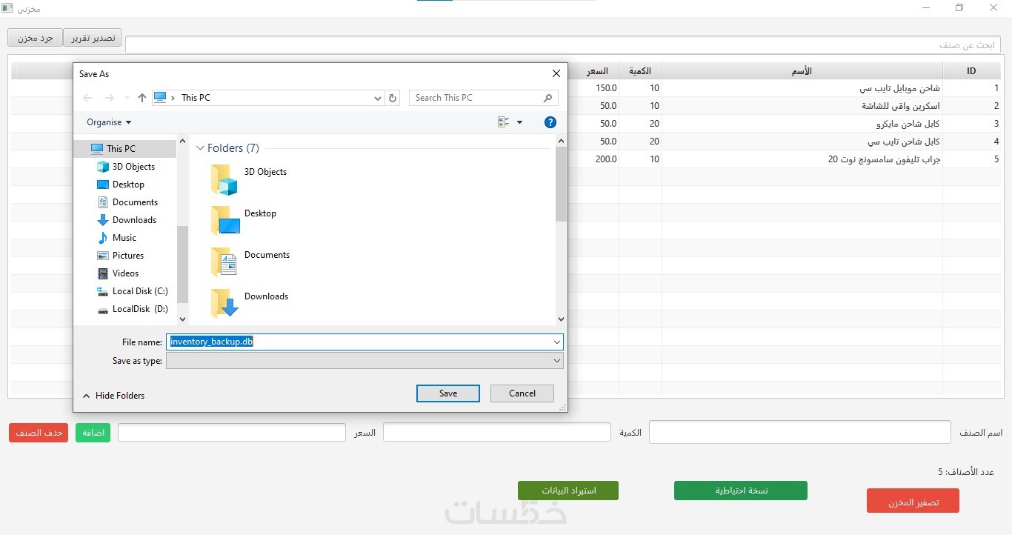Go up one folder level with Up arrow
1012x535 pixels.
pyautogui.click(x=142, y=98)
